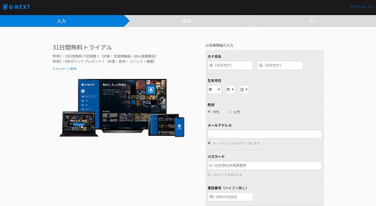Click the 特典2 600ポイント benefit line
The width and height of the screenshot is (376, 206).
click(104, 61)
